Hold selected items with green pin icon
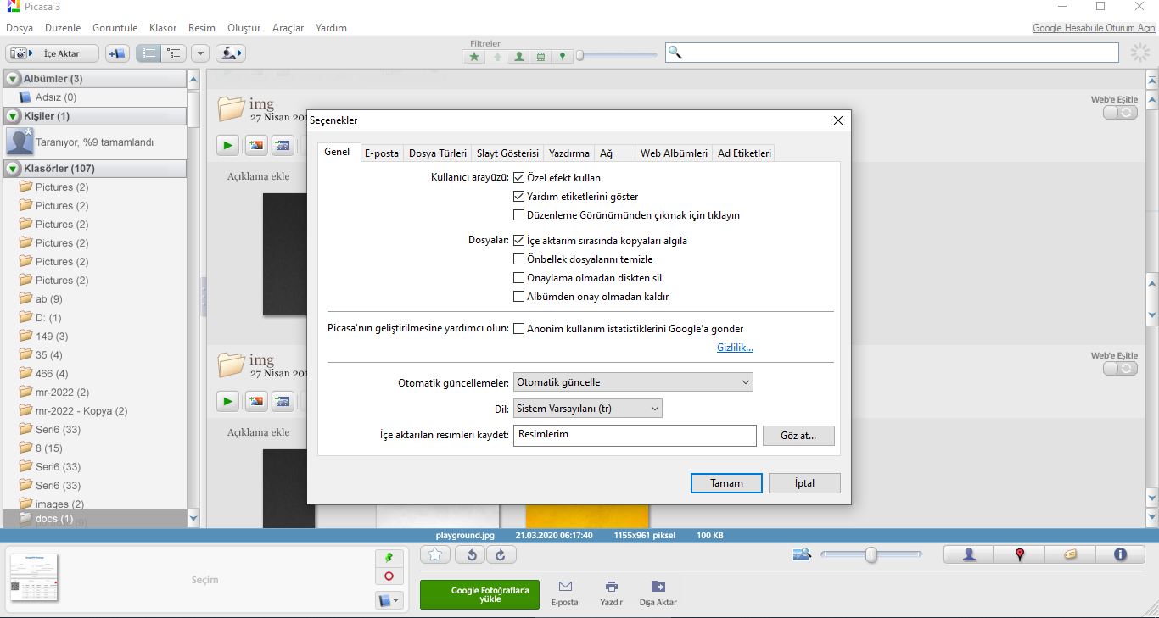Image resolution: width=1159 pixels, height=618 pixels. [389, 558]
